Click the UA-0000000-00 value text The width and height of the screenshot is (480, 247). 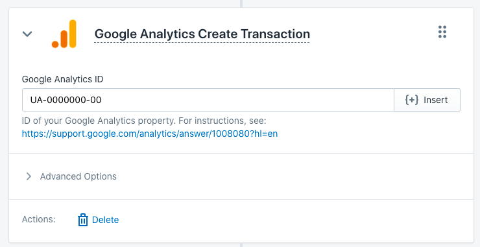[66, 100]
